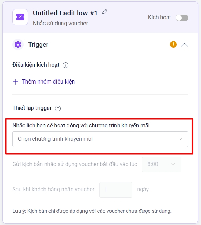Open the 8:00 start time dropdown
Screen dimensions: 201x225
tap(162, 164)
